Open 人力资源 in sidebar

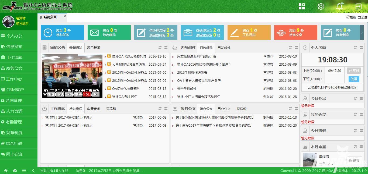pyautogui.click(x=19, y=111)
